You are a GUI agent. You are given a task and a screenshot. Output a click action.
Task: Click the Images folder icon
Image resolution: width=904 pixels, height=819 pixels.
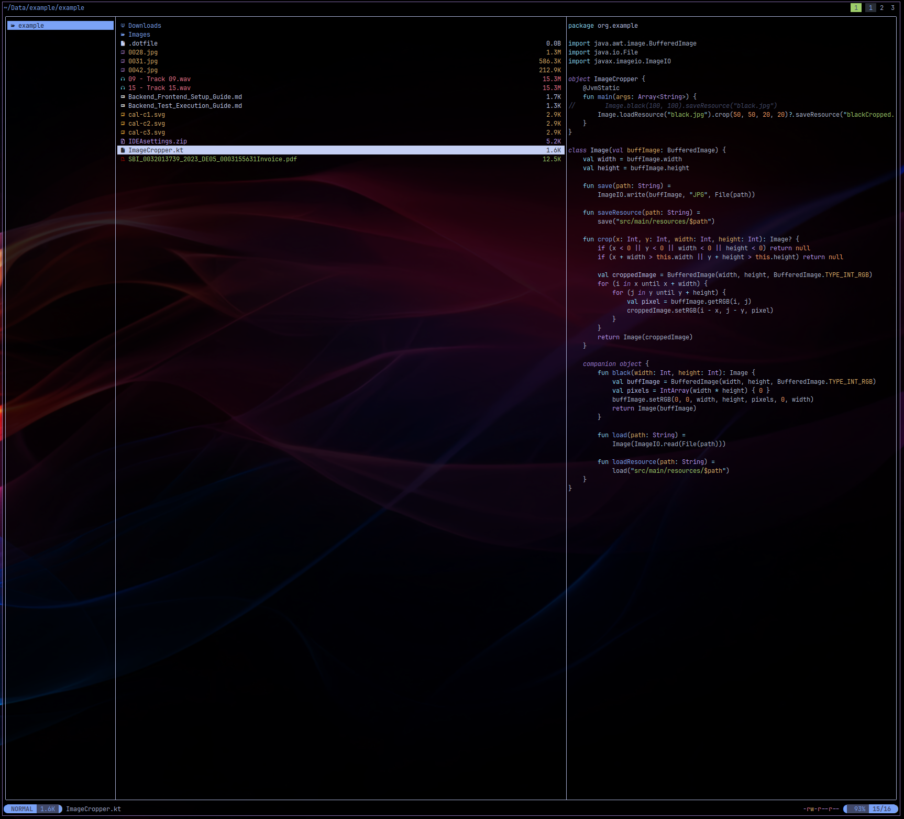123,35
